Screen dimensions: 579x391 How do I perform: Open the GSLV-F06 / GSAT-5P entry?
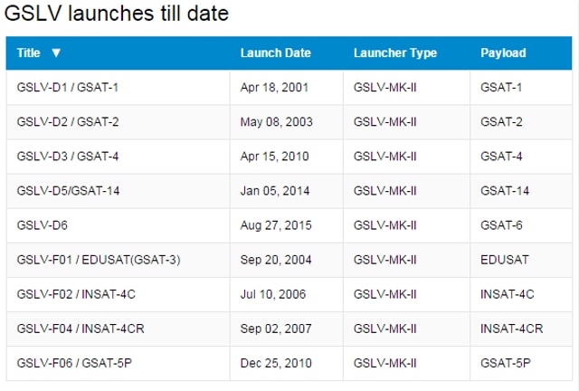pyautogui.click(x=74, y=363)
